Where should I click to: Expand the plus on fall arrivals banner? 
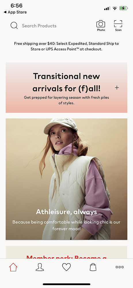(x=117, y=88)
